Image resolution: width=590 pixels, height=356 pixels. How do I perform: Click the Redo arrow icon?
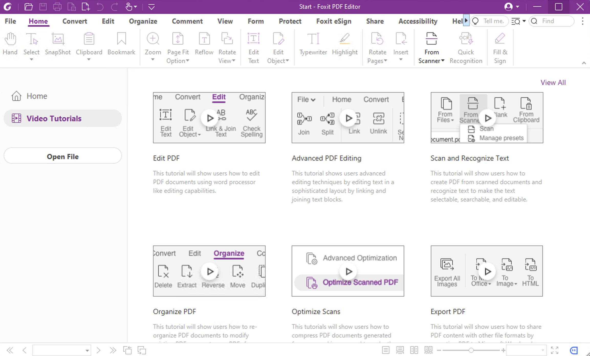pyautogui.click(x=114, y=7)
